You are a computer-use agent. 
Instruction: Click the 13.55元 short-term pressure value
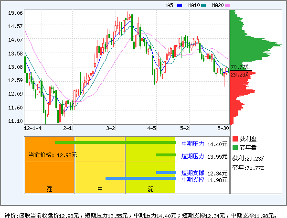(217, 157)
